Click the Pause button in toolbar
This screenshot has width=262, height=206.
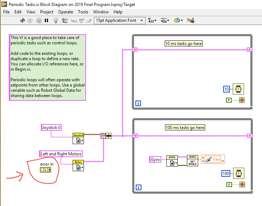pos(46,20)
